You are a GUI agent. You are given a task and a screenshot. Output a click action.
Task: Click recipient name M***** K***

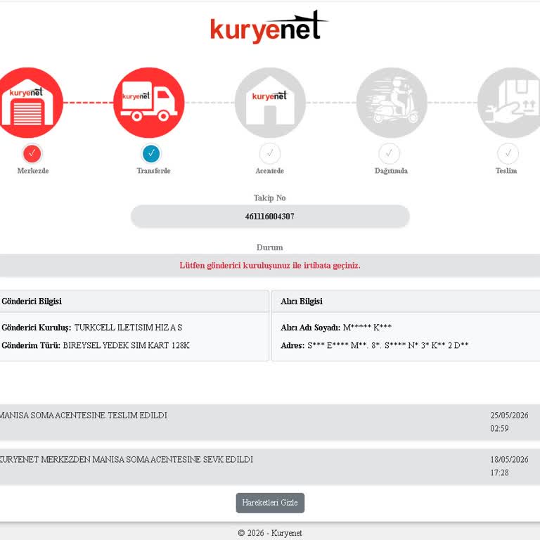click(x=367, y=328)
